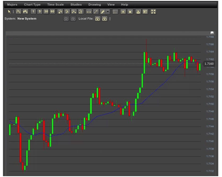Open the Chart Type menu
Image resolution: width=222 pixels, height=177 pixels.
[32, 5]
